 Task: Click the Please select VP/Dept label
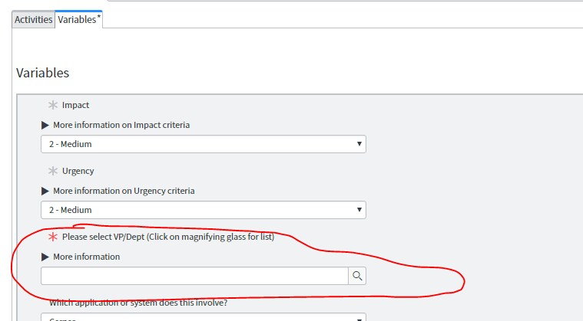(168, 237)
